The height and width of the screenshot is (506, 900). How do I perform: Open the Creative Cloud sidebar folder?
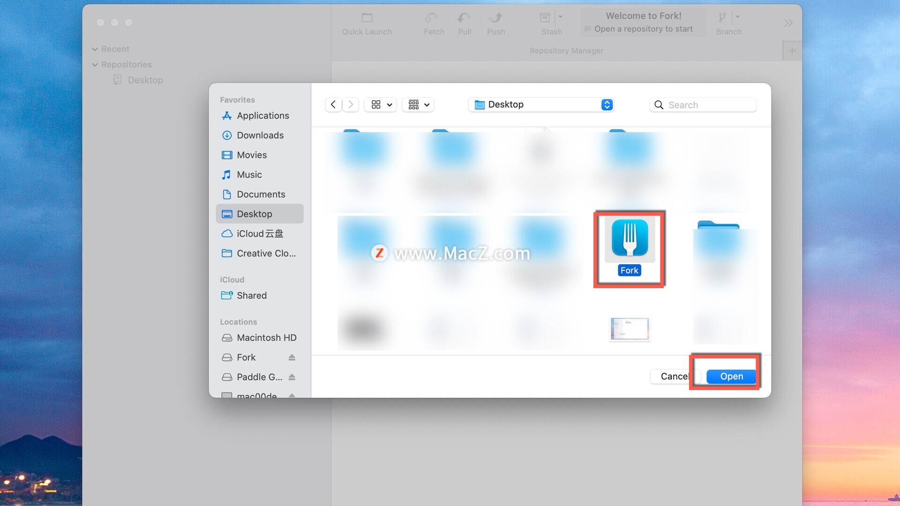tap(266, 253)
